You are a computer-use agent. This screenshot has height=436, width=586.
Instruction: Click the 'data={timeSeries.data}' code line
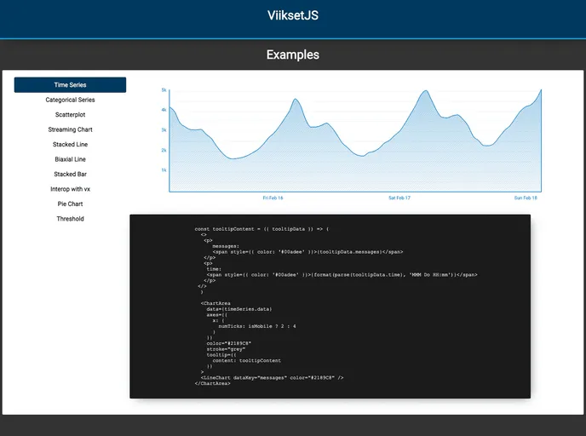coord(239,309)
